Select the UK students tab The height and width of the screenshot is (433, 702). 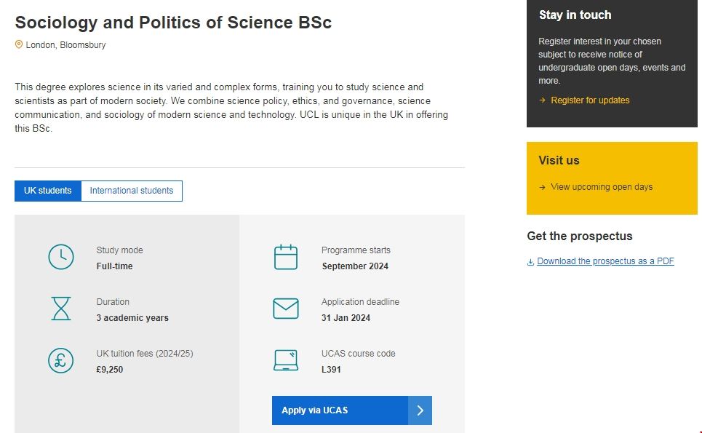pyautogui.click(x=47, y=191)
